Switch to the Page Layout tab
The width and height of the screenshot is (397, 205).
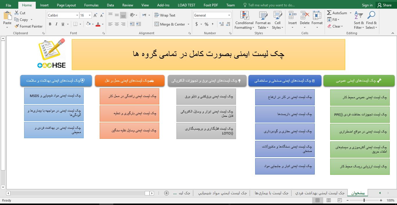[66, 5]
